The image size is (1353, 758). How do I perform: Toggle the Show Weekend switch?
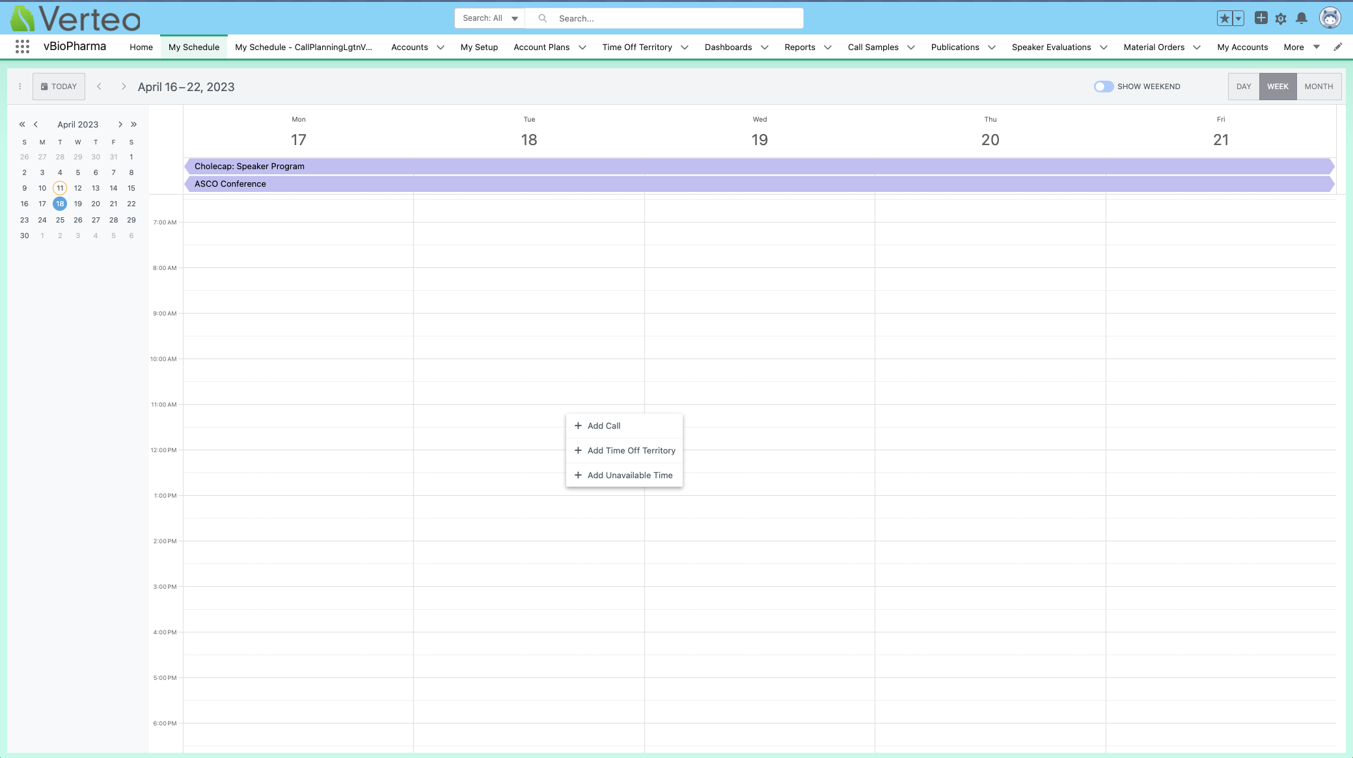coord(1103,87)
